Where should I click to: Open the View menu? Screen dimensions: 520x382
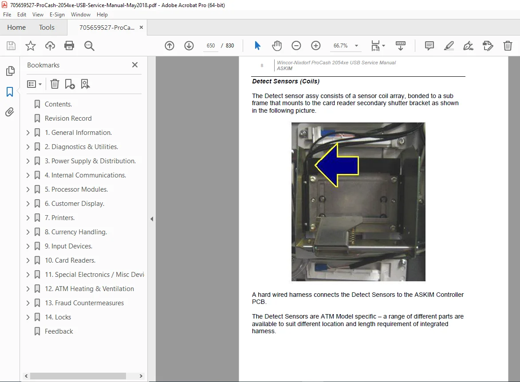click(38, 15)
